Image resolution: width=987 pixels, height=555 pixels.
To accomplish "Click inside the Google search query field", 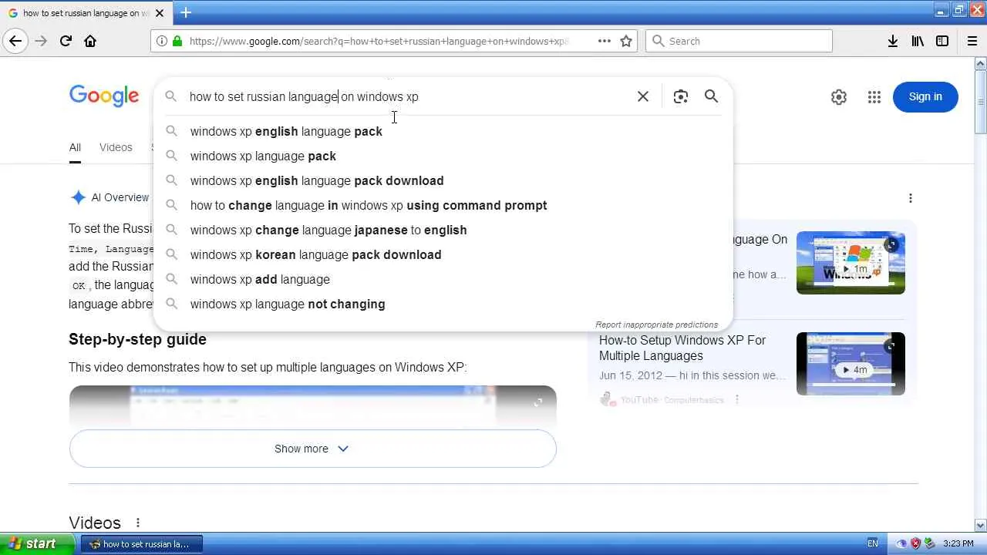I will coord(407,96).
